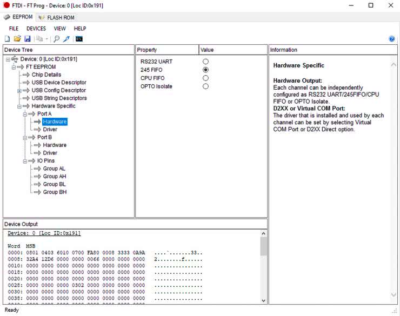Screen dimensions: 400x316
Task: Click the Save floppy disk icon
Action: [x=27, y=39]
